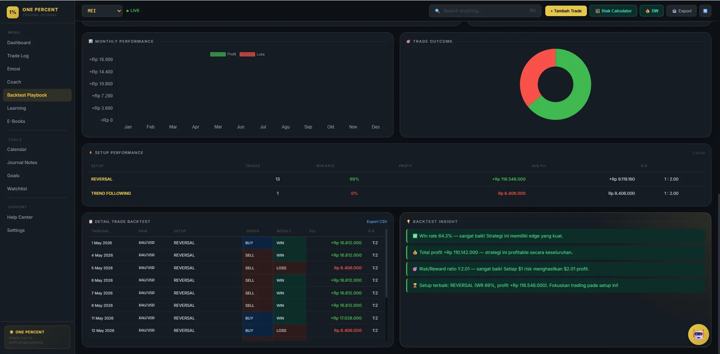Open the MEI month dropdown

[x=102, y=11]
